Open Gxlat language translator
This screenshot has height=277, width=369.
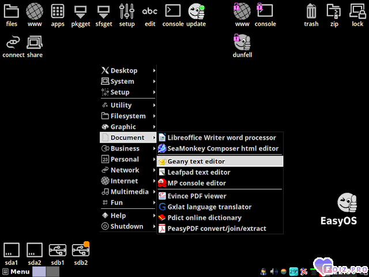220,207
